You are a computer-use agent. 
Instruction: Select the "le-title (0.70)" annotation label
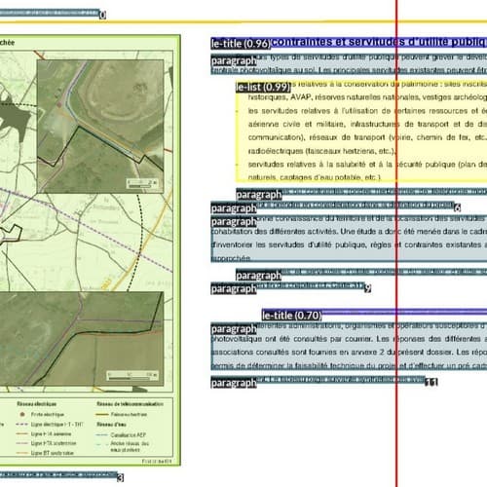[x=291, y=316]
